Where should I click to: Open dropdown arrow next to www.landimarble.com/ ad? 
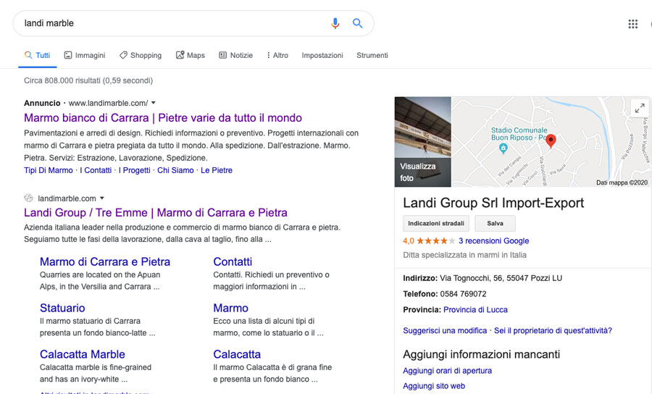tap(154, 103)
